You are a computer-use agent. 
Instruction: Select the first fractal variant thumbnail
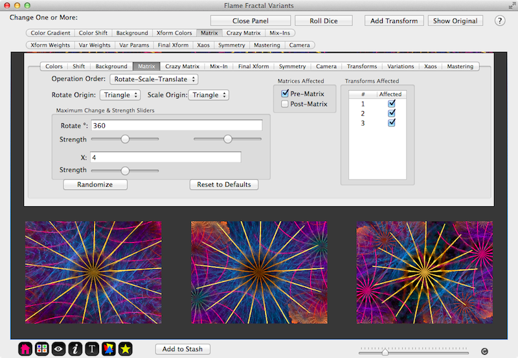[x=93, y=272]
